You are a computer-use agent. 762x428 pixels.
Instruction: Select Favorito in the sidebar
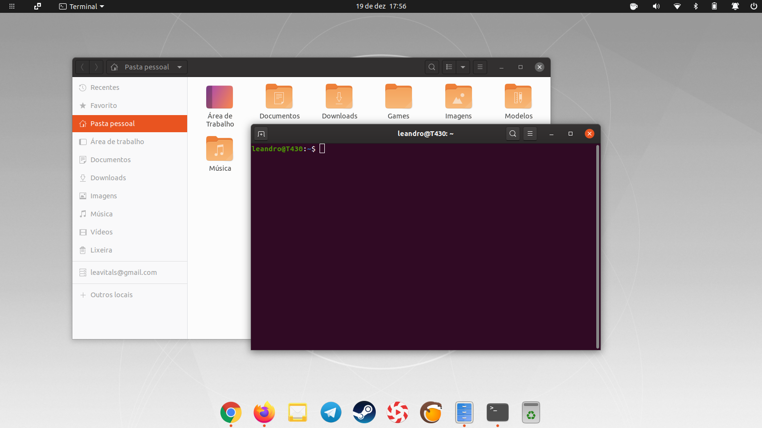pos(130,106)
